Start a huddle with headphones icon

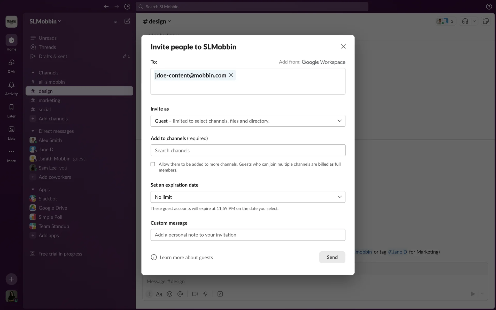[x=465, y=21]
